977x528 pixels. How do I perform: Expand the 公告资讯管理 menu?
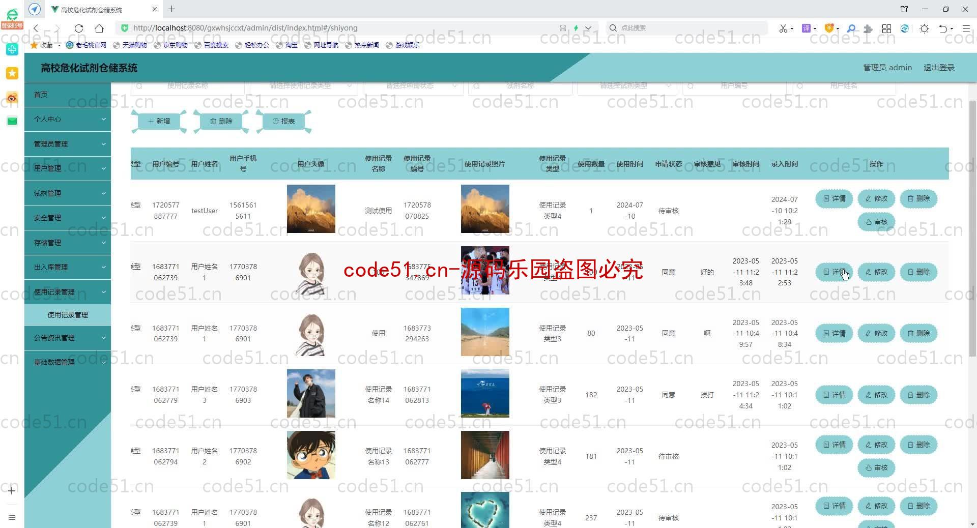pyautogui.click(x=68, y=338)
